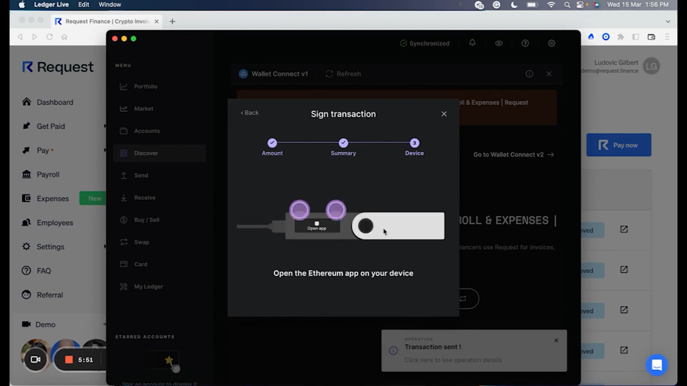
Task: Close the Request Finance browser tab
Action: point(156,21)
